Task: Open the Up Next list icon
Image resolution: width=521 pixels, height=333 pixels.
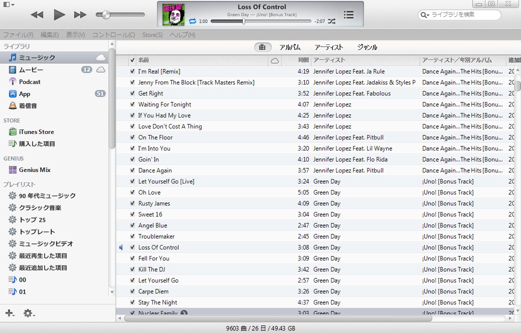Action: tap(349, 14)
